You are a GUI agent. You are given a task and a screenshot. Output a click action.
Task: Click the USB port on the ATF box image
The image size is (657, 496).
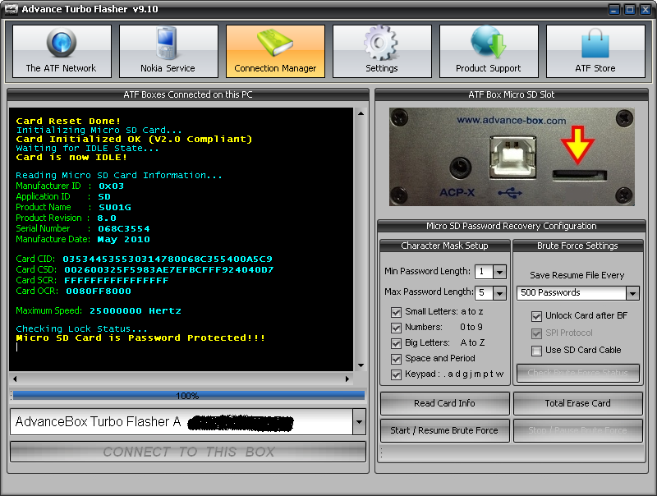coord(512,157)
